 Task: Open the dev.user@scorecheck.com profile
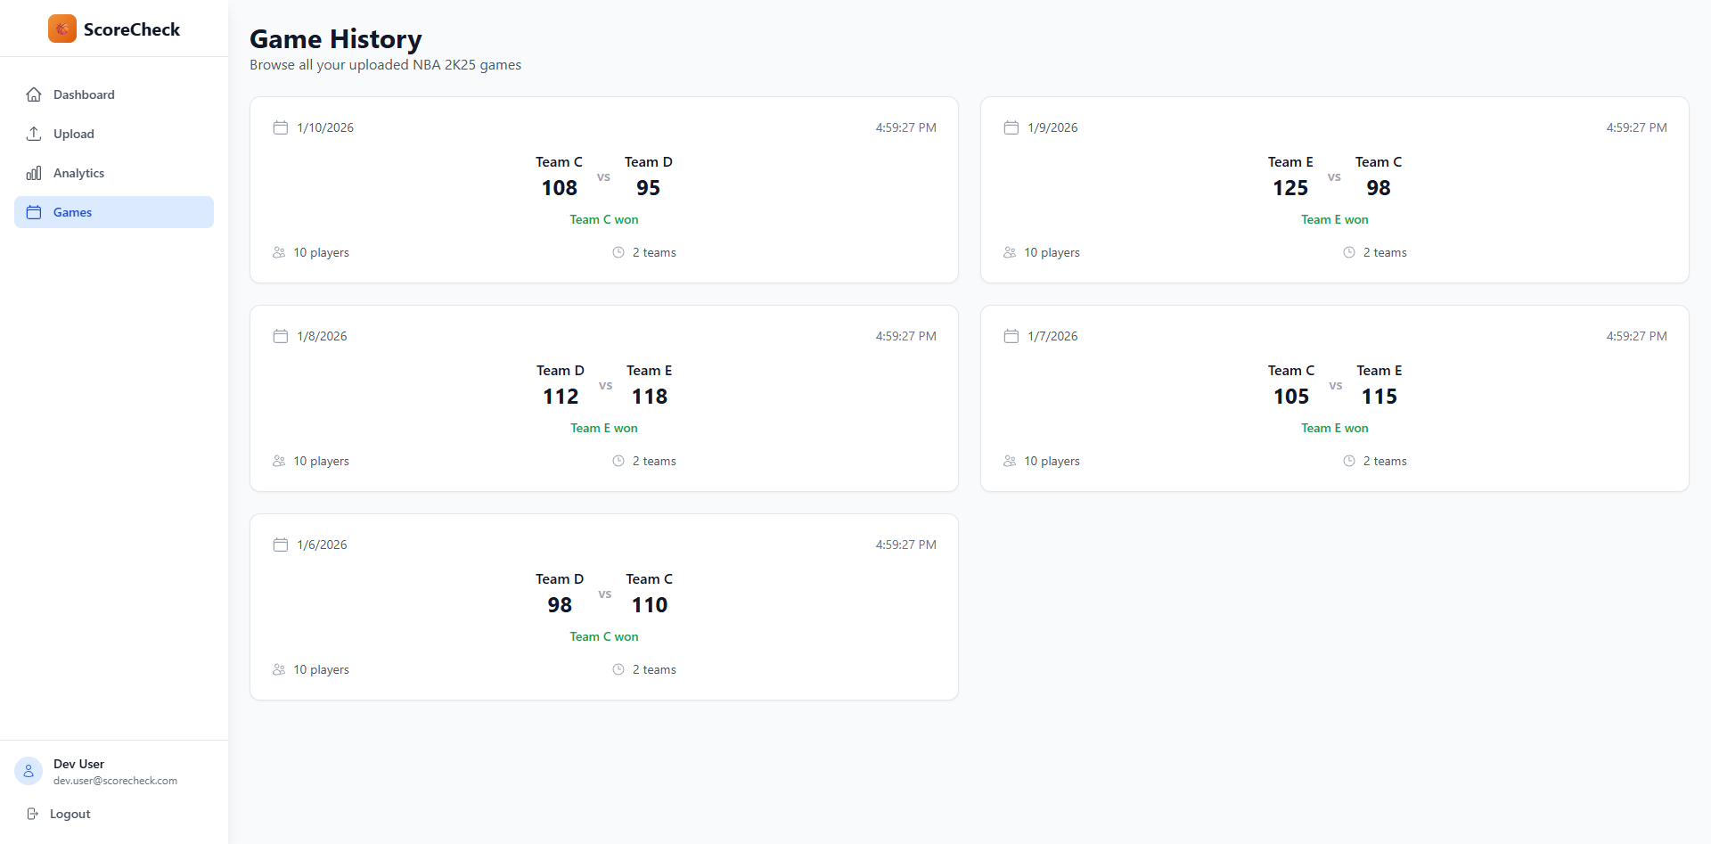click(x=115, y=781)
